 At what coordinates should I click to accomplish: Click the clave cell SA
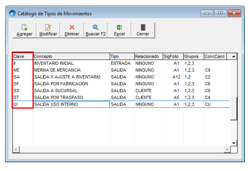(23, 77)
